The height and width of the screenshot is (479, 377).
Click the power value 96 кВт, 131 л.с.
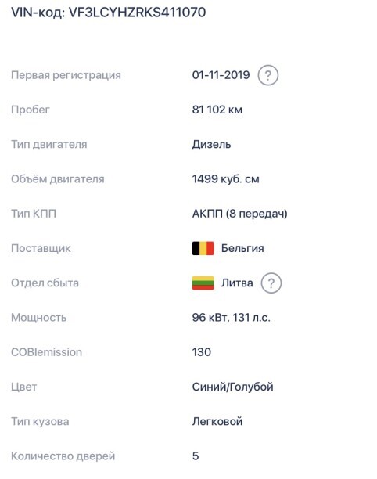tap(231, 318)
